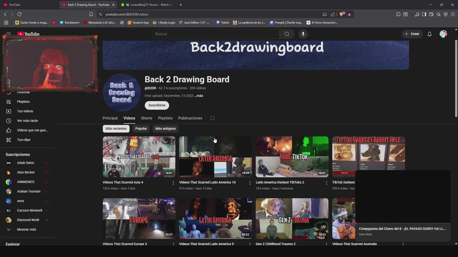458x257 pixels.
Task: Reload the page with the refresh icon
Action: [19, 14]
